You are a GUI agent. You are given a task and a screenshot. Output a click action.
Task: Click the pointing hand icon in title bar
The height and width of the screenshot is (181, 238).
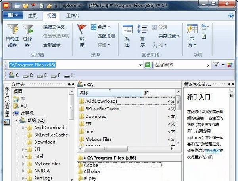49,6
